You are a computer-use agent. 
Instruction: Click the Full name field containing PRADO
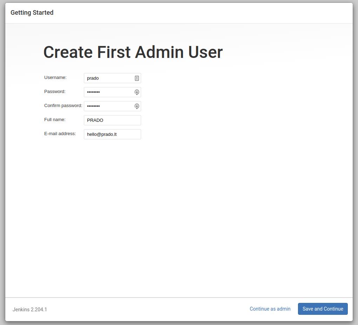(112, 120)
